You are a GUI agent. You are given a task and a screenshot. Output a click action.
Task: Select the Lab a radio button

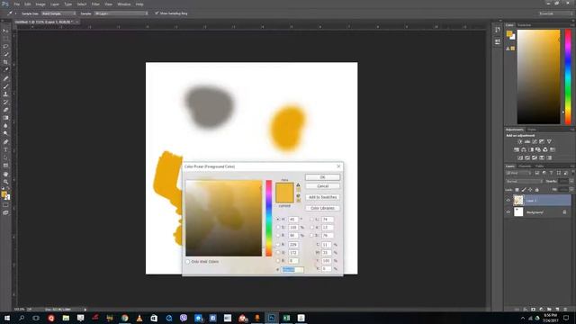(x=312, y=228)
